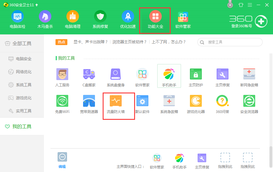Open link 上不了网，怎么办？

[x=169, y=42]
